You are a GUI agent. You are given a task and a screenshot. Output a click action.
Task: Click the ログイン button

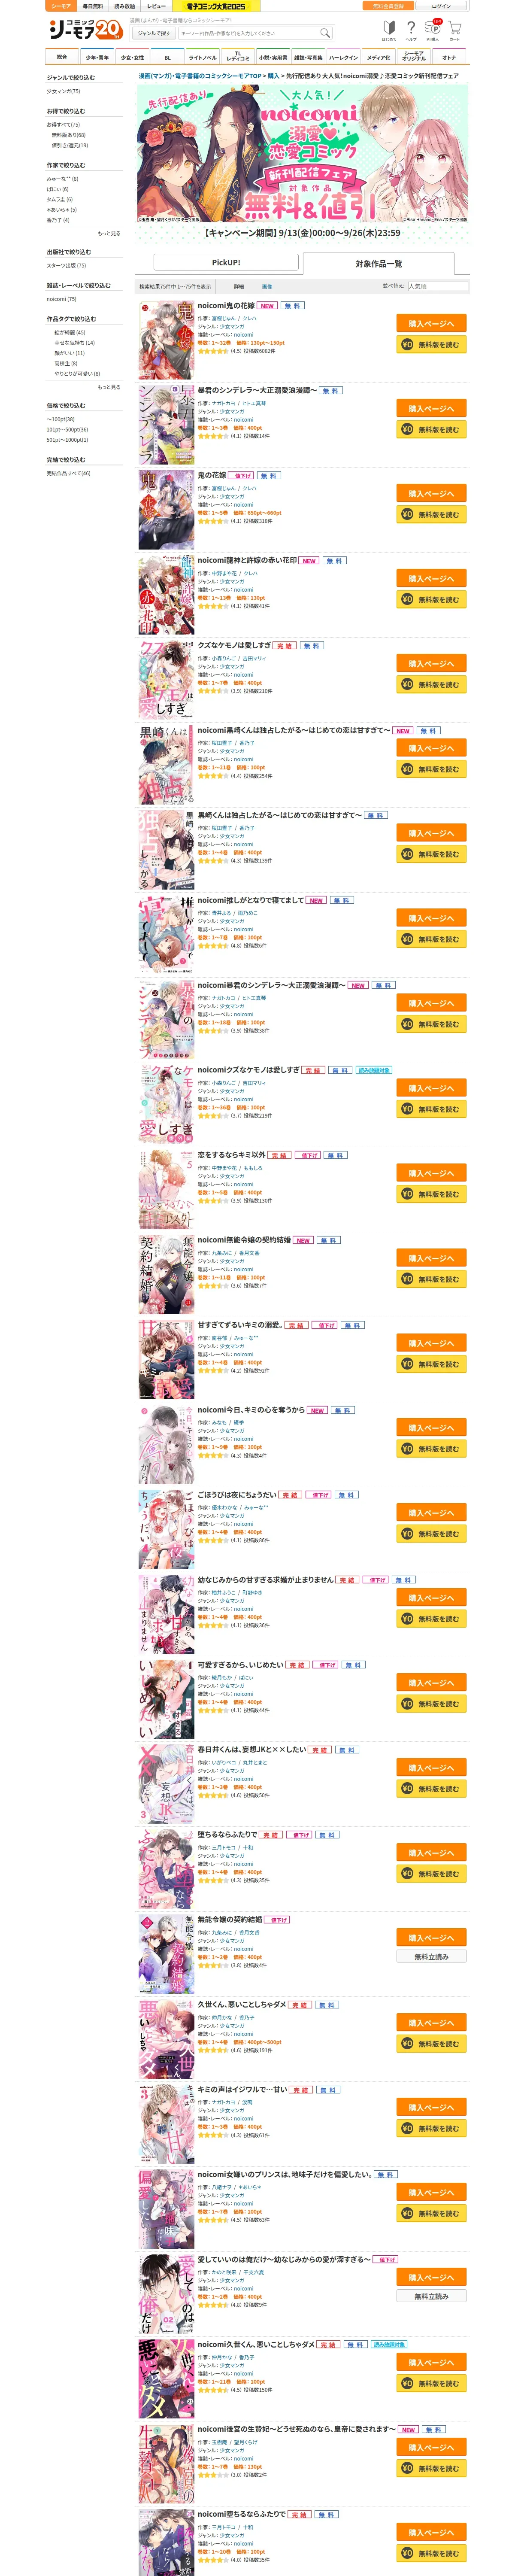441,6
